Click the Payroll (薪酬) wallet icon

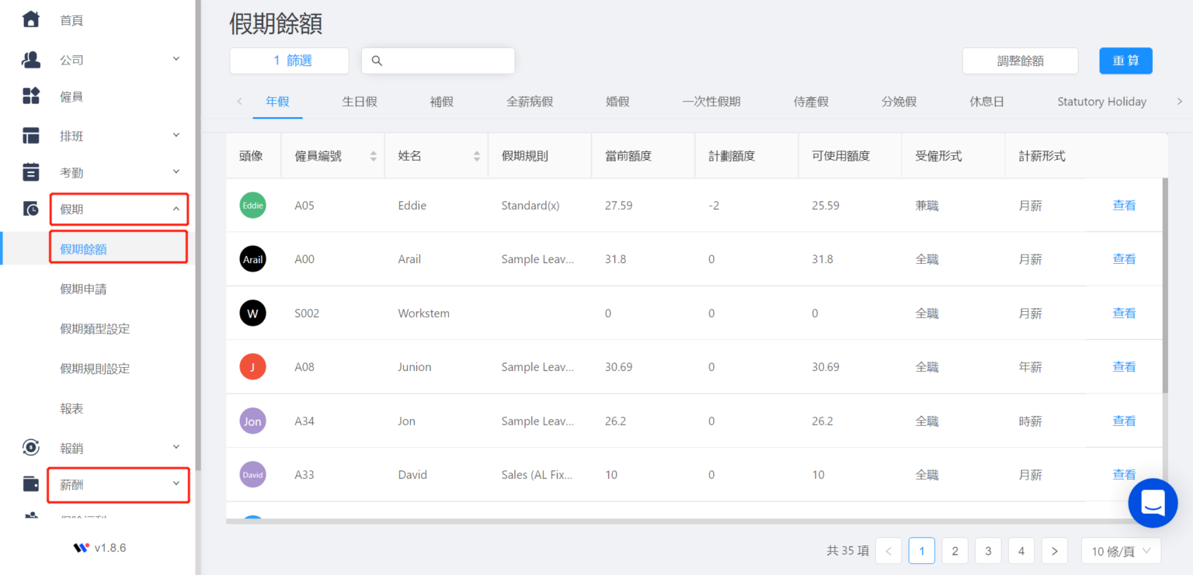pos(30,484)
